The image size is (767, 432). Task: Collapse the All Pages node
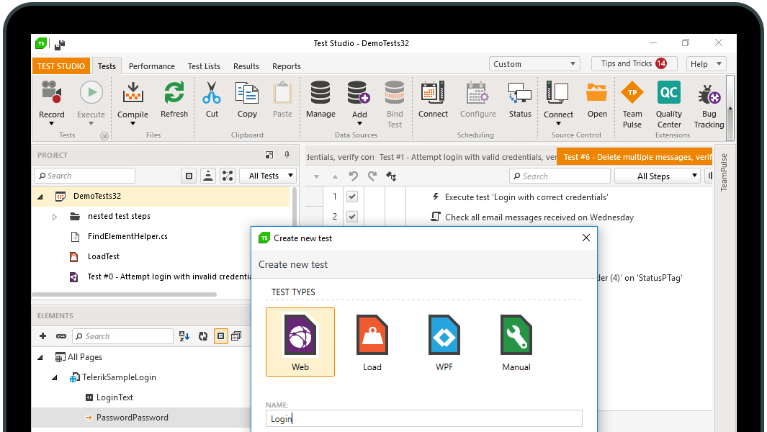40,358
